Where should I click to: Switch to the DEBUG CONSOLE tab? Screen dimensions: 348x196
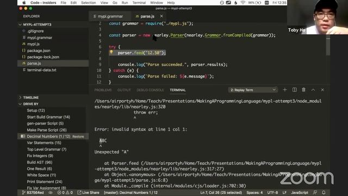(150, 90)
